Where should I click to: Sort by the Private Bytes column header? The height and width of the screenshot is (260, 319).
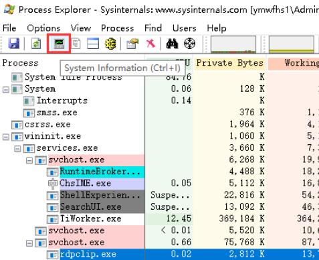229,64
